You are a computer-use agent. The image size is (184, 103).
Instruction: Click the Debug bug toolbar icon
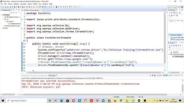tap(11, 7)
